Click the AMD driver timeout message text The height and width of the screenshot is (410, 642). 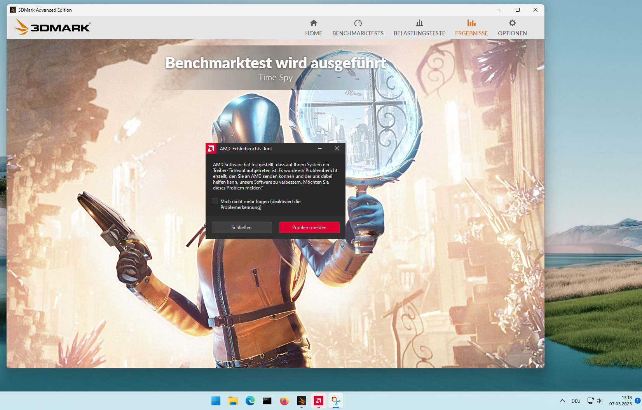click(x=275, y=176)
